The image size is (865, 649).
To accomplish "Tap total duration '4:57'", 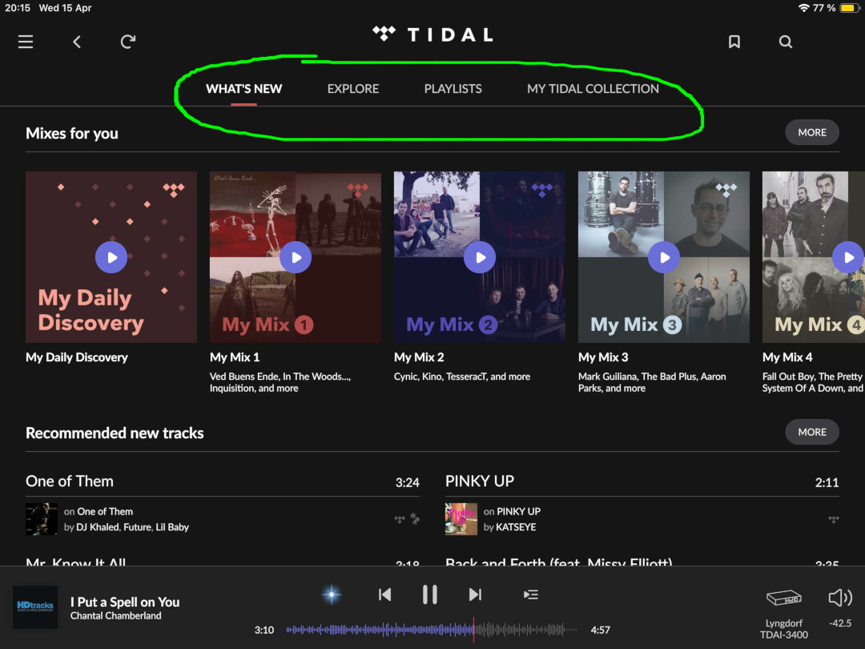I will tap(600, 630).
